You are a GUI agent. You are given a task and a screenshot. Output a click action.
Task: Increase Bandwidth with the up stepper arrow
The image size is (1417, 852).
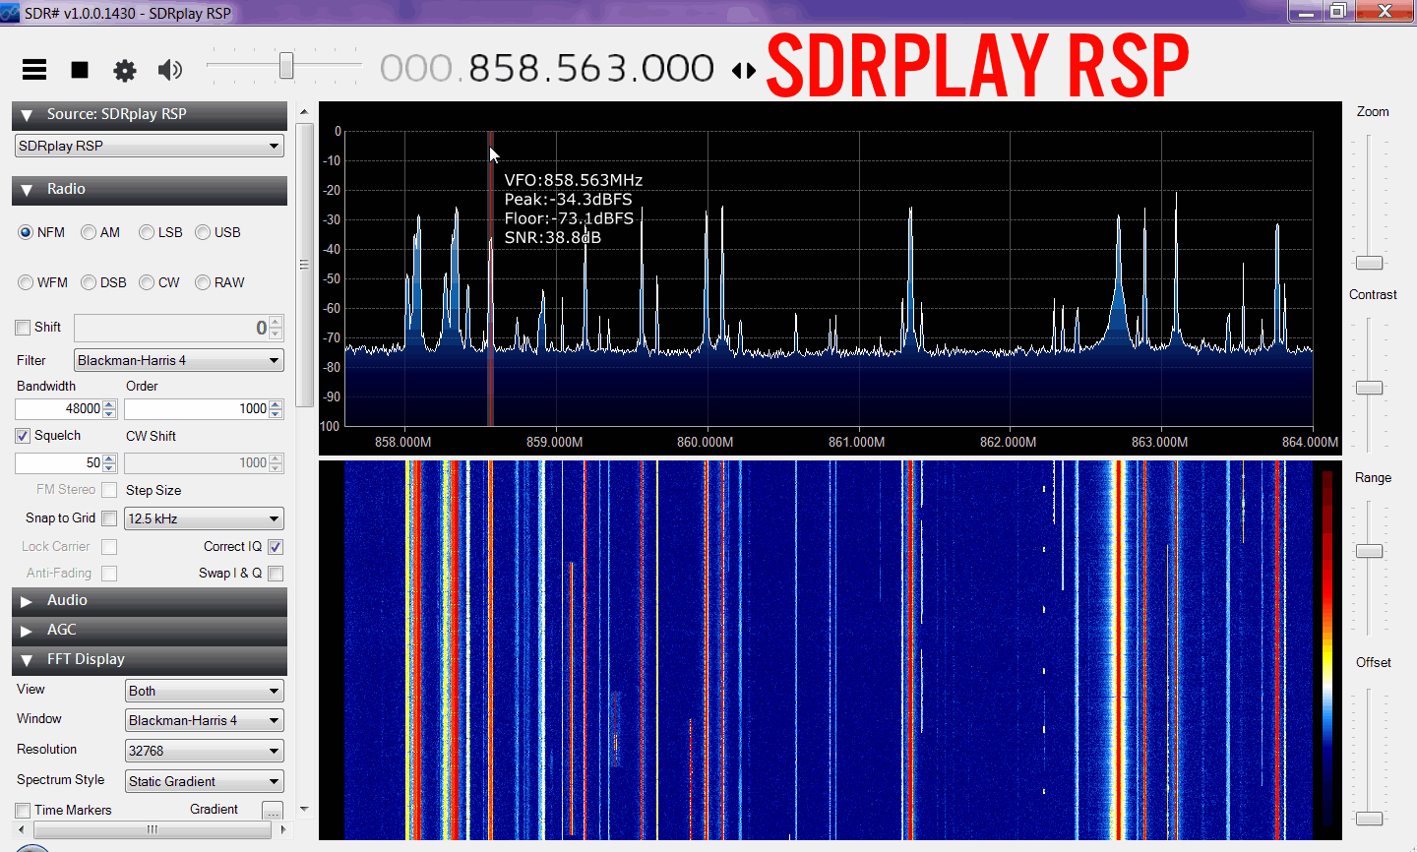pyautogui.click(x=109, y=404)
